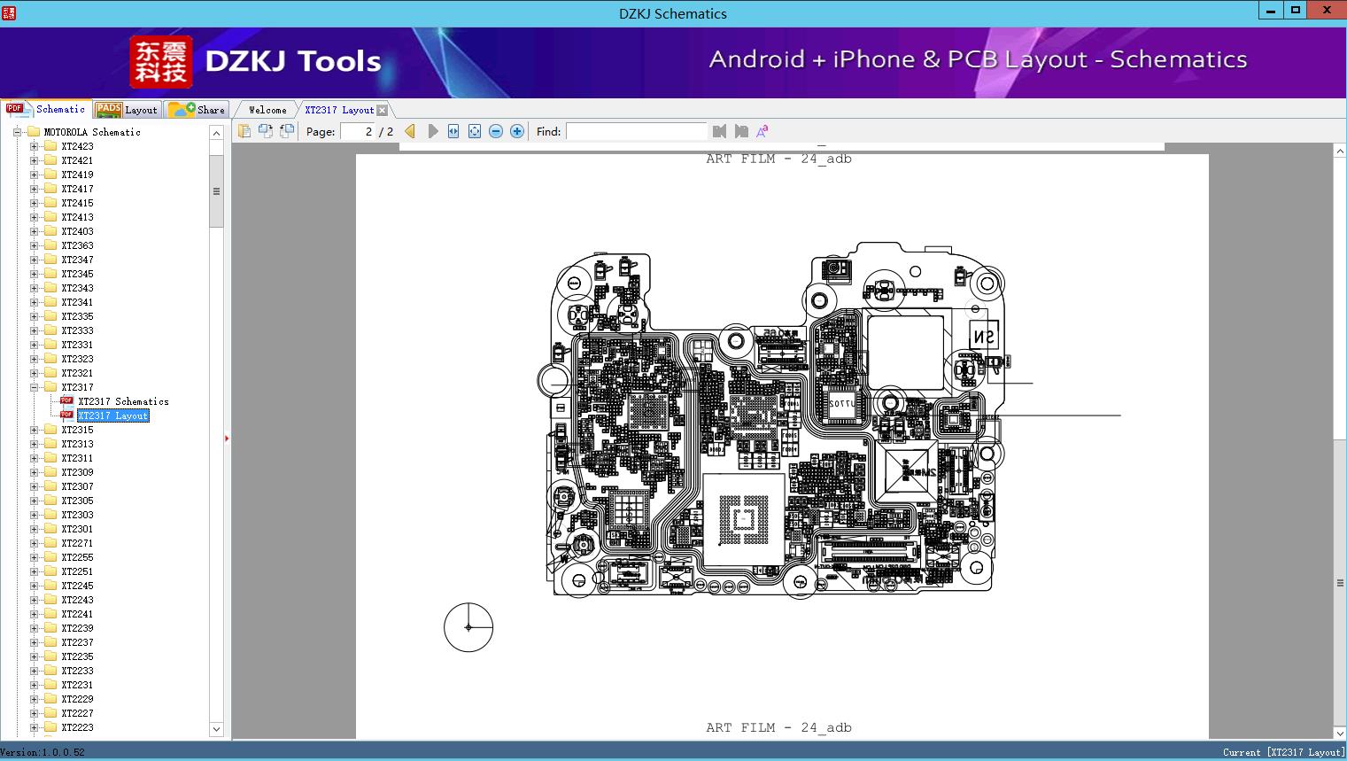
Task: Expand the XT2271 folder
Action: tap(34, 543)
